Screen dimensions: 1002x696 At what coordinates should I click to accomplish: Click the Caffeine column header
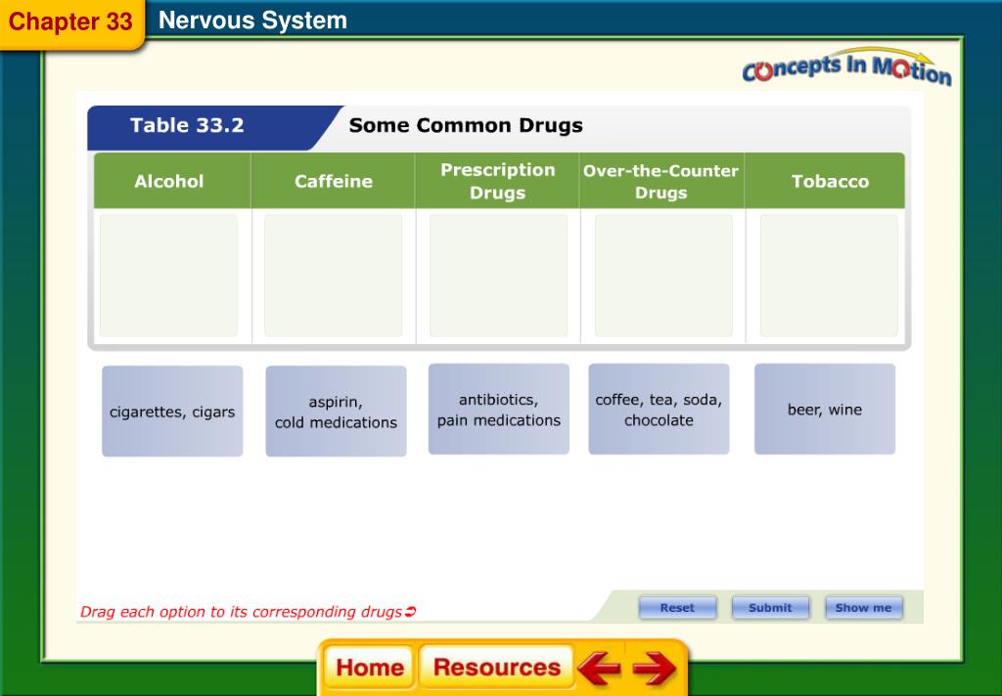[333, 181]
